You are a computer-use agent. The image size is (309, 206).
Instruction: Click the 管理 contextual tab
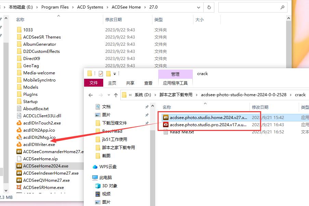(175, 74)
